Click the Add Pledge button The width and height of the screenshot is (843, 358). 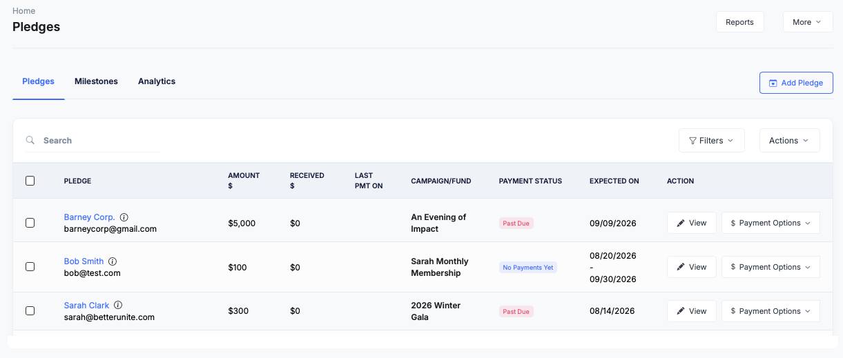[796, 83]
